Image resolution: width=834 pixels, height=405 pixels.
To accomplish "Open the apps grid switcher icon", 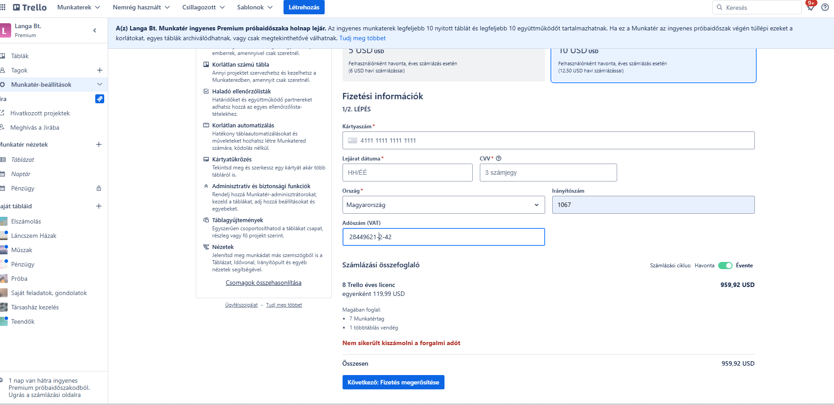I will pos(3,7).
